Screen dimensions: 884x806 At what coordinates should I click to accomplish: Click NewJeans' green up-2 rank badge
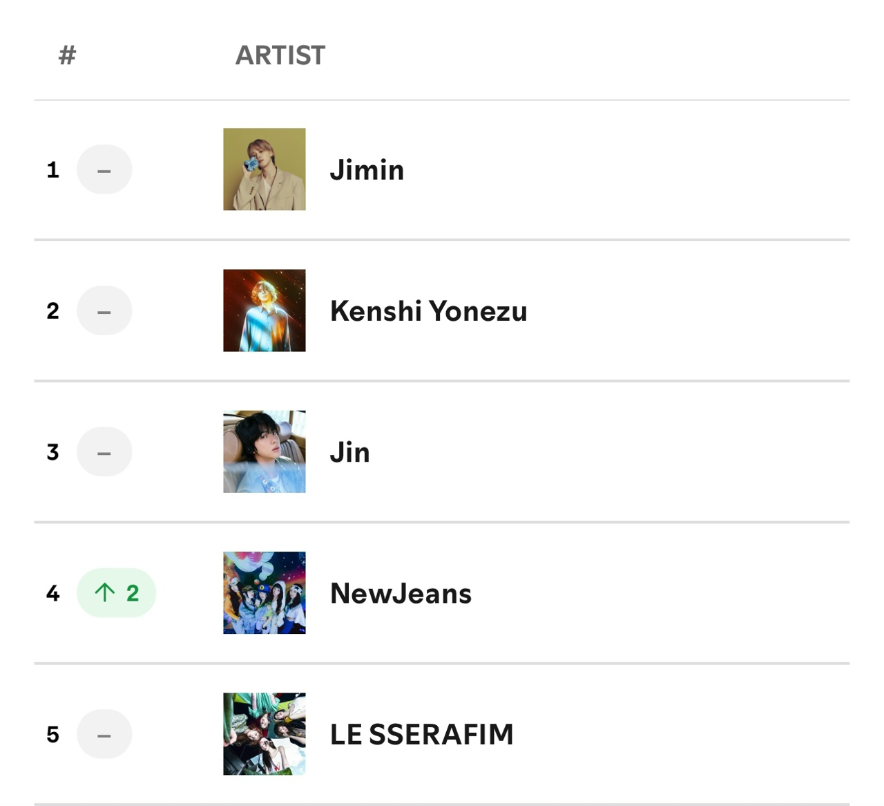(116, 592)
